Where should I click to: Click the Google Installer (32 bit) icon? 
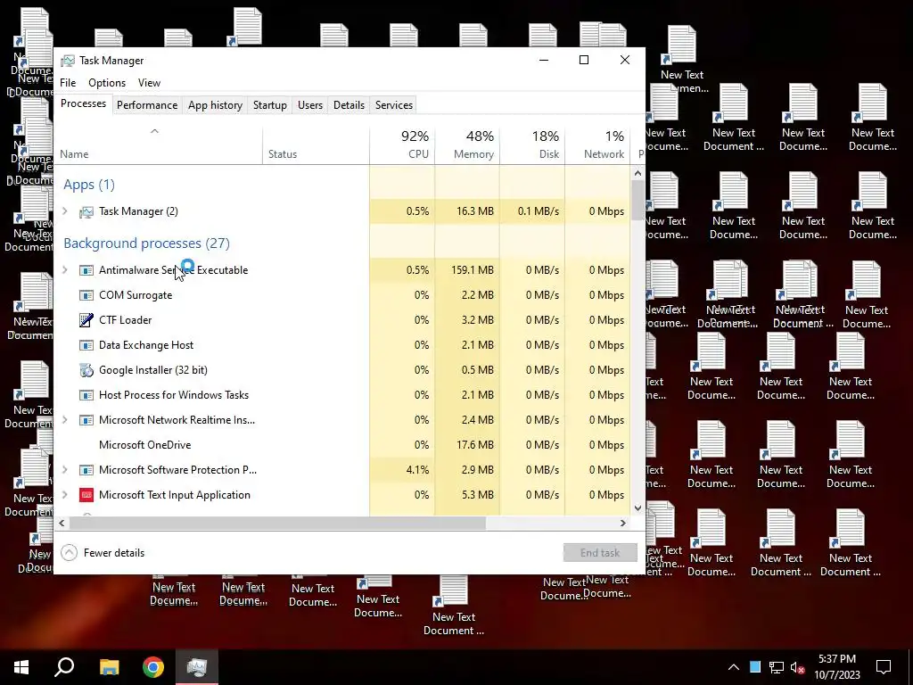[x=86, y=370]
